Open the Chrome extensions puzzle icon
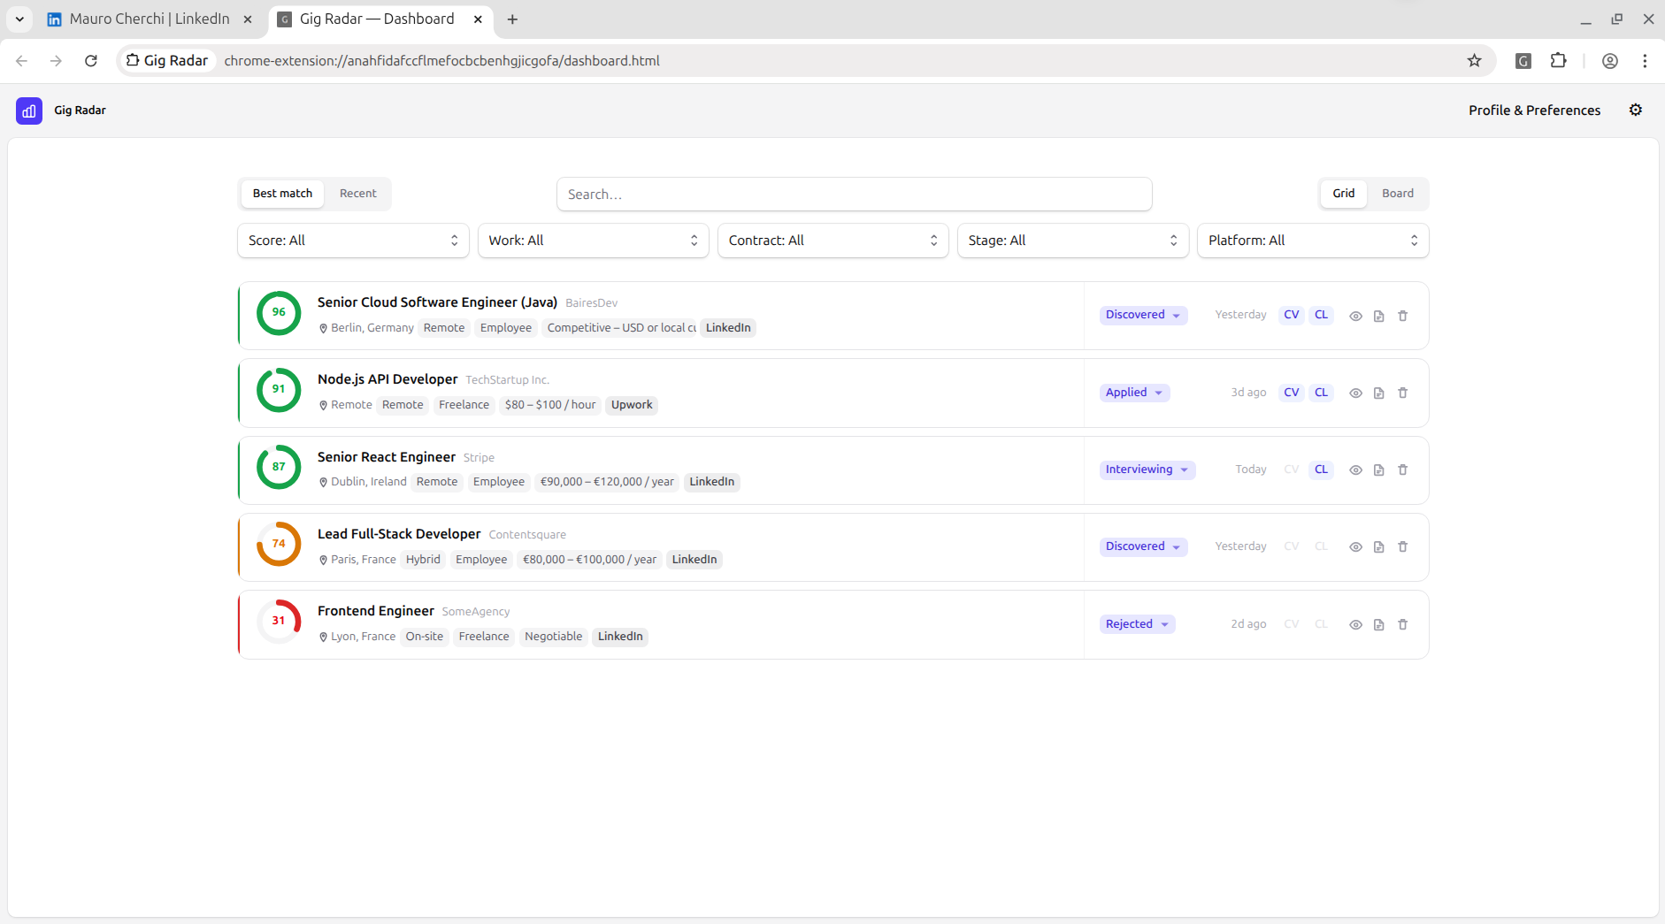The height and width of the screenshot is (924, 1665). tap(1558, 60)
